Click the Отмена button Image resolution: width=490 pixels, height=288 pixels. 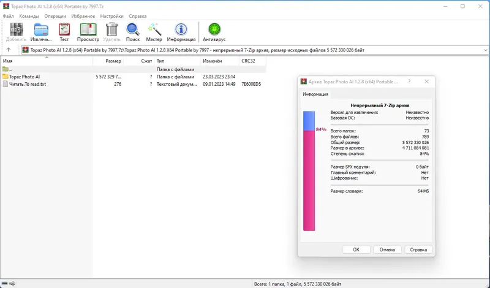387,249
